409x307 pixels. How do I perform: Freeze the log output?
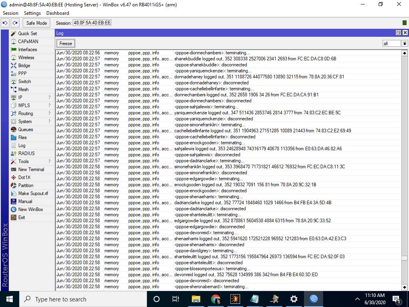65,43
